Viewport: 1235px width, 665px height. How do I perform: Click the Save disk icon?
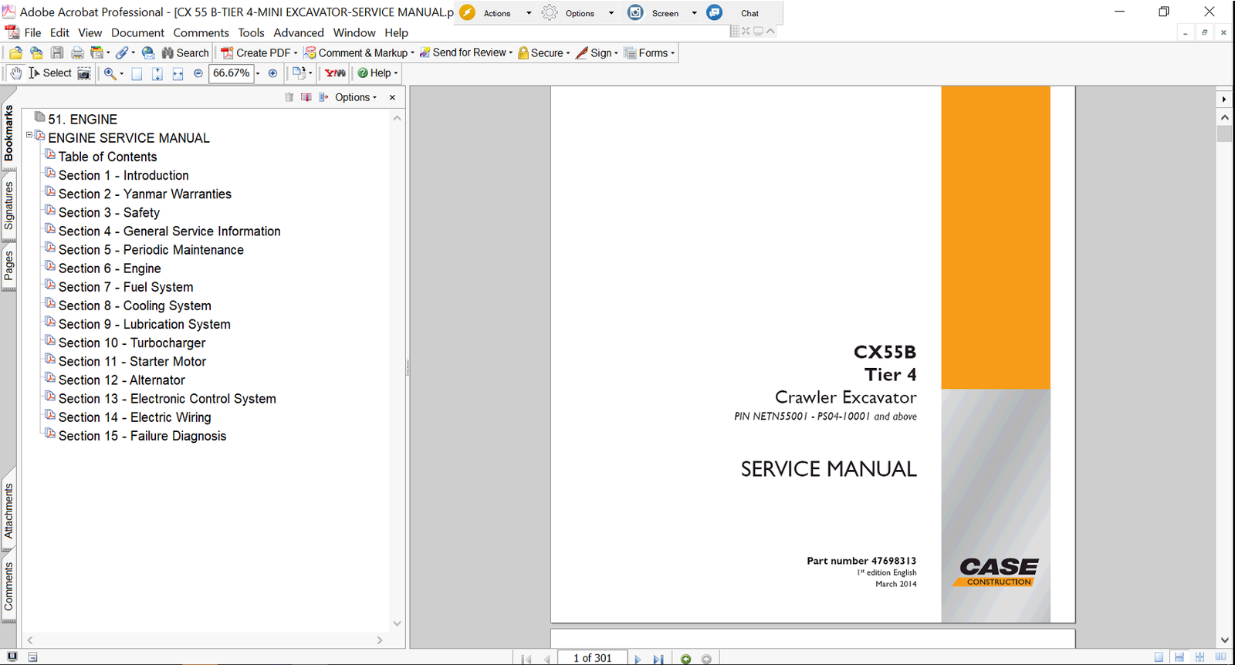(57, 53)
